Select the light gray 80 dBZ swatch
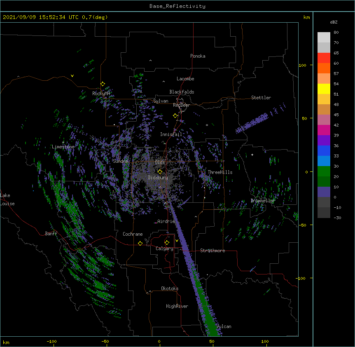Image resolution: width=355 pixels, height=347 pixels. click(324, 38)
